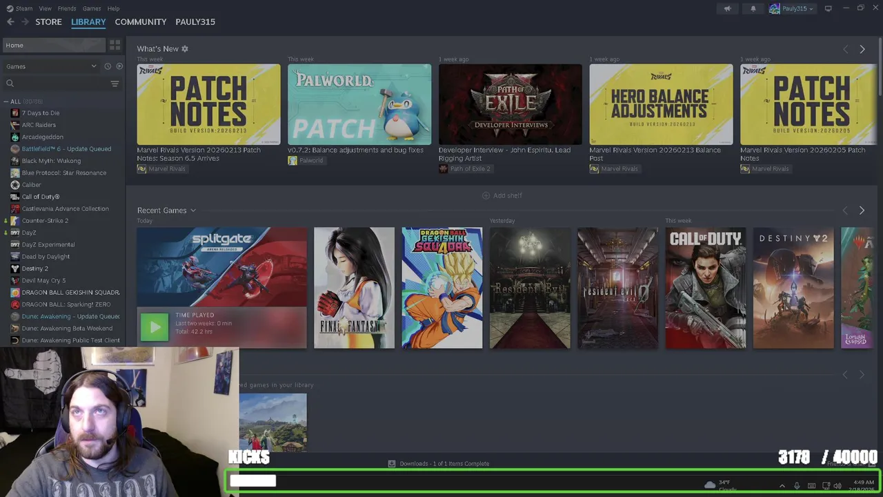Select Arcadegeddon in game list
The width and height of the screenshot is (883, 497).
point(42,137)
